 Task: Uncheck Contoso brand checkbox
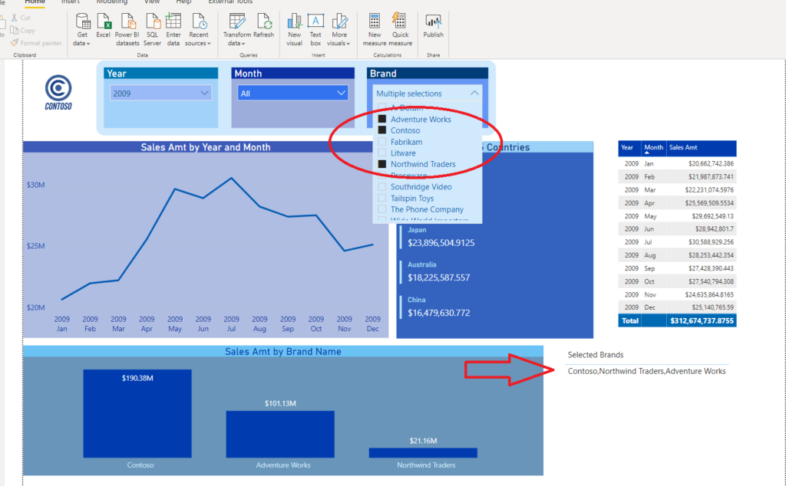(382, 130)
